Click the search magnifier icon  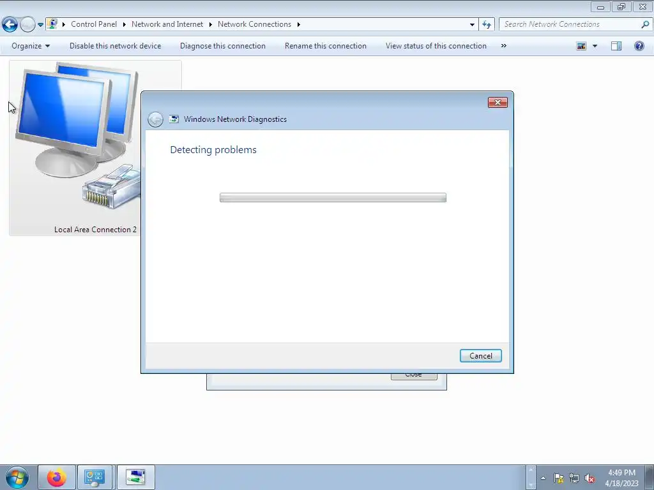pyautogui.click(x=645, y=24)
